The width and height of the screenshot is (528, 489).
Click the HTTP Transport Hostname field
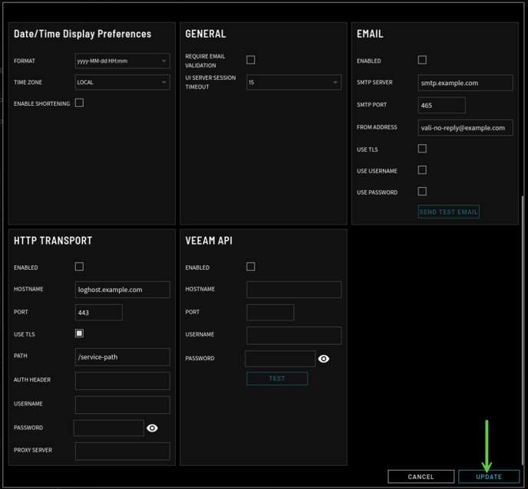coord(123,290)
